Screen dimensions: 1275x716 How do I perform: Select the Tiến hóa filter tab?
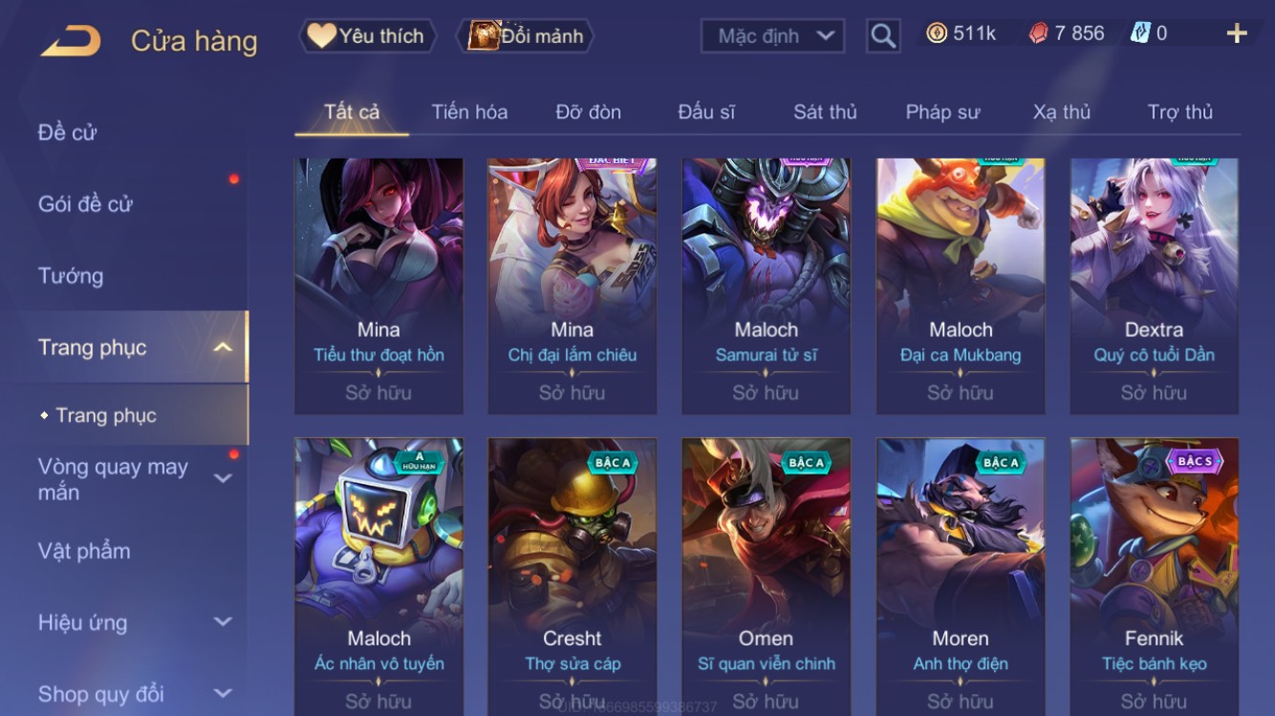[x=469, y=112]
